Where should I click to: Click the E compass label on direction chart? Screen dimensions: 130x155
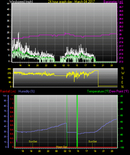coord(122,82)
